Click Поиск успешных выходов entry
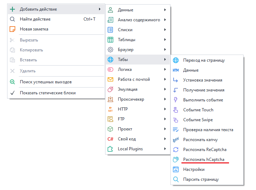 [45, 82]
